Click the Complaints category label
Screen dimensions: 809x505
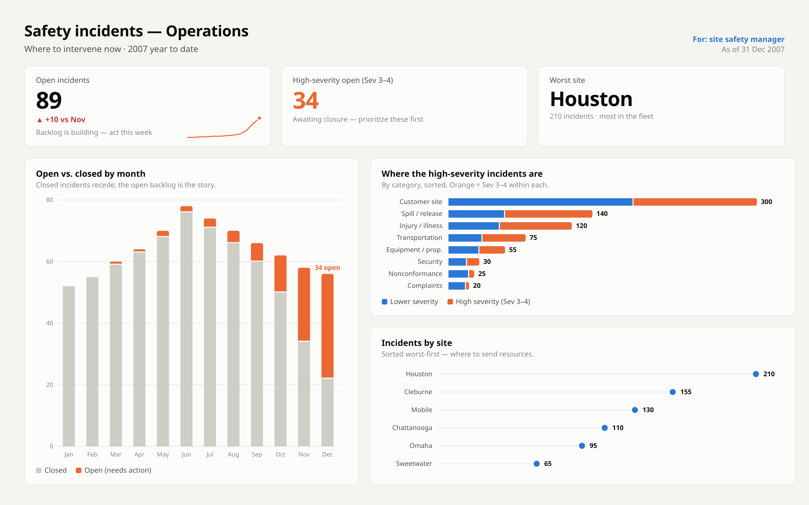tap(424, 286)
